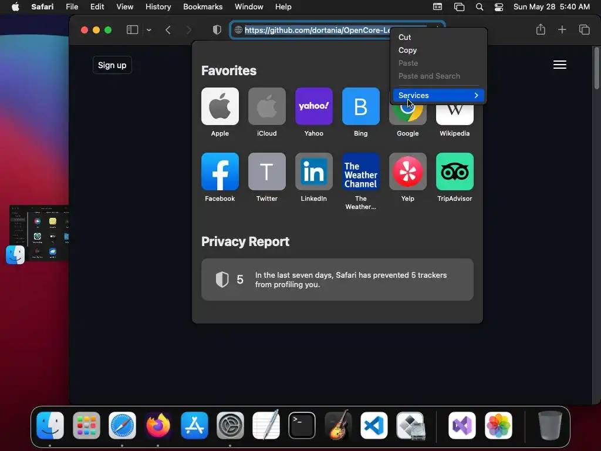Click the date and time in menu bar

pos(551,7)
